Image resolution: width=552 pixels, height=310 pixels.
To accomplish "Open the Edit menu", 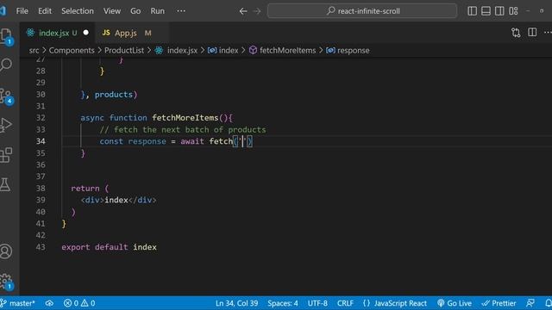I will [x=45, y=11].
